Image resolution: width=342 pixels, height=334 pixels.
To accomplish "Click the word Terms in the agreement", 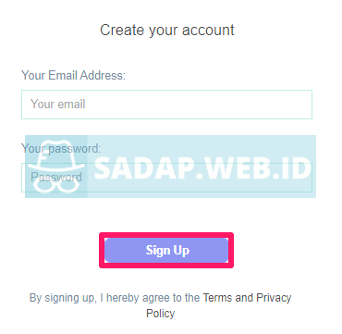I will point(217,298).
